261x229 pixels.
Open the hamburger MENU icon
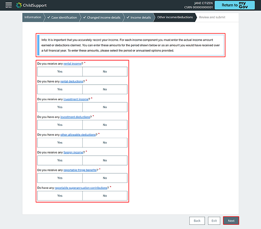click(x=9, y=5)
